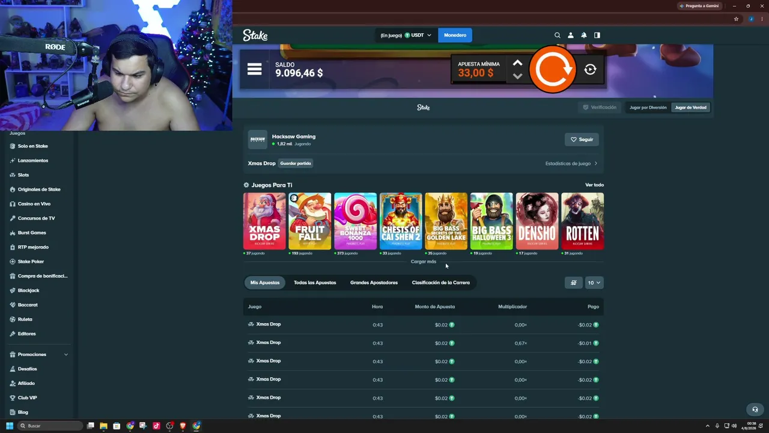
Task: Increase the minimum bet with up arrow
Action: [517, 63]
